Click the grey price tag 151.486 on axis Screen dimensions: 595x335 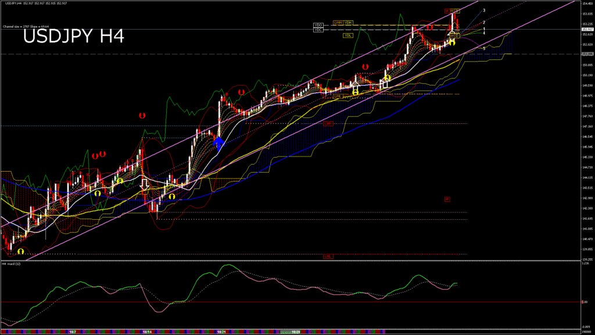tap(587, 54)
